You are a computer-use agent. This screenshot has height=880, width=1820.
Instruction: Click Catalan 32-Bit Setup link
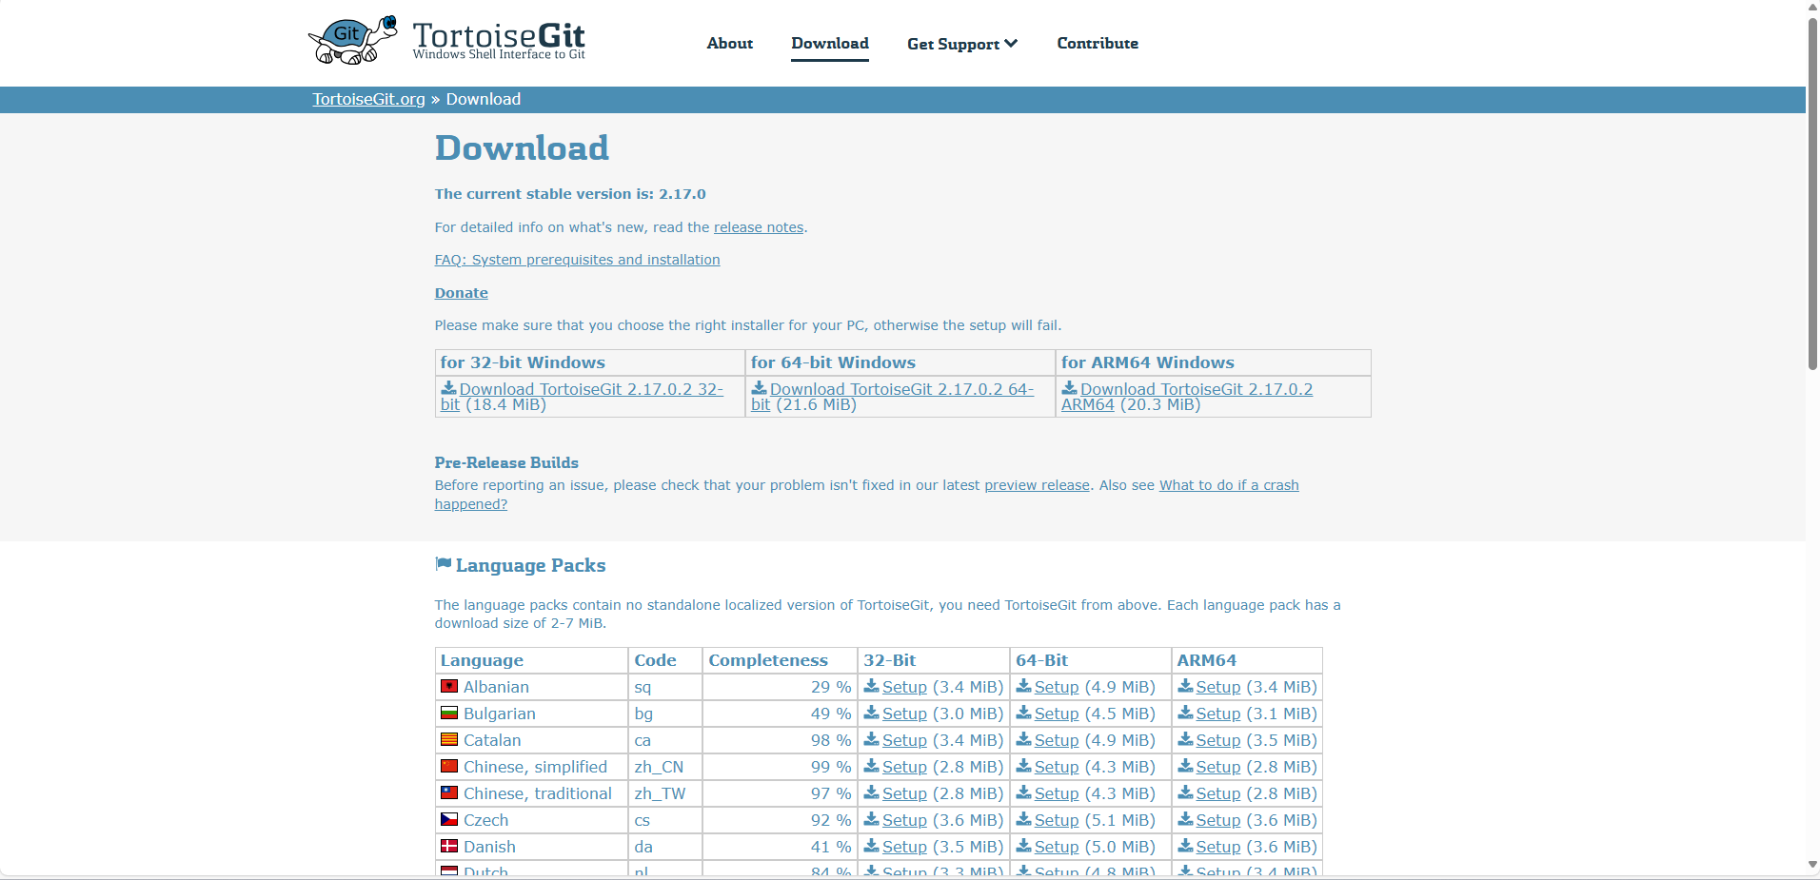tap(904, 740)
